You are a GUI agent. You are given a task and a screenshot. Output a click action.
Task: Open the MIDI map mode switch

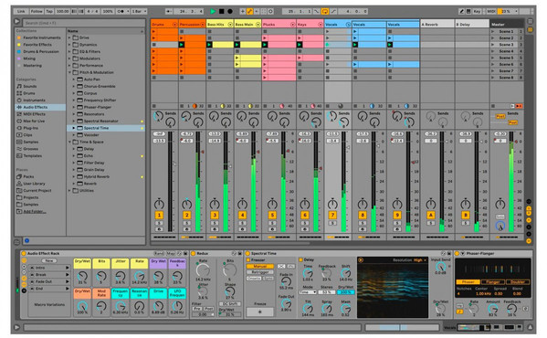click(490, 12)
